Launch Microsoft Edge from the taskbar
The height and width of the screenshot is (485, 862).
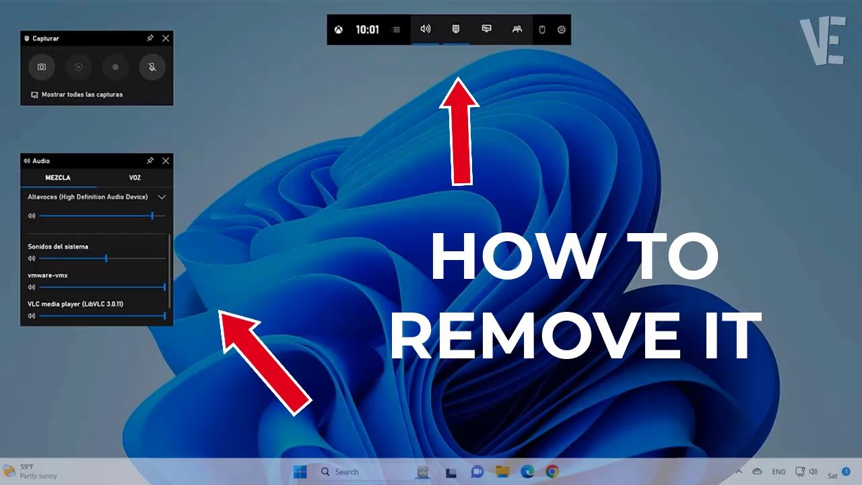[527, 472]
